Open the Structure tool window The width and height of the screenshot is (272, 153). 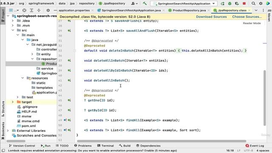3,109
